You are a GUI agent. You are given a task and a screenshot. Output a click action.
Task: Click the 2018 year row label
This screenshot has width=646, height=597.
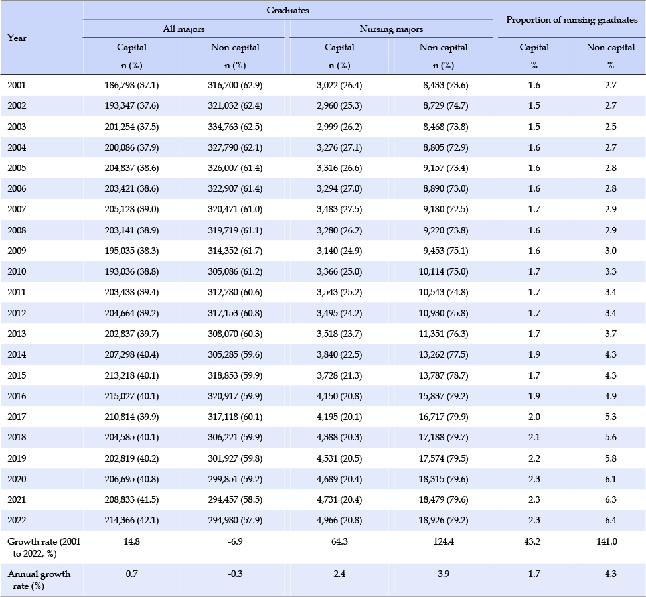coord(17,437)
